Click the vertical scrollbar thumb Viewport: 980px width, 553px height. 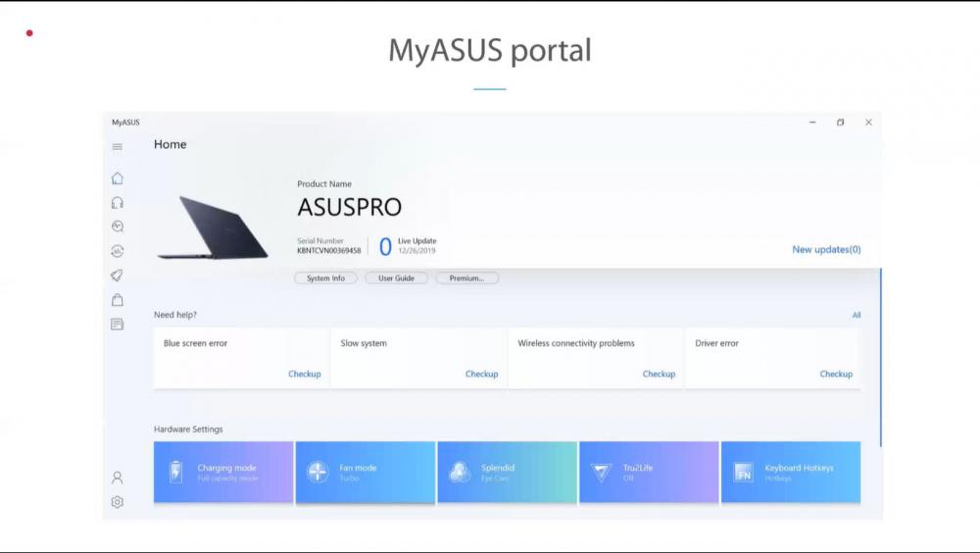[881, 357]
